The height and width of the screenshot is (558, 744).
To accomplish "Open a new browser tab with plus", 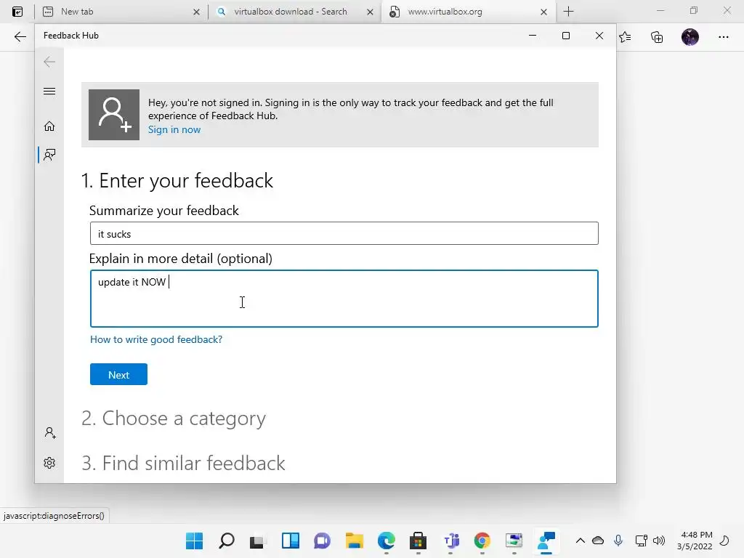I will (x=568, y=12).
